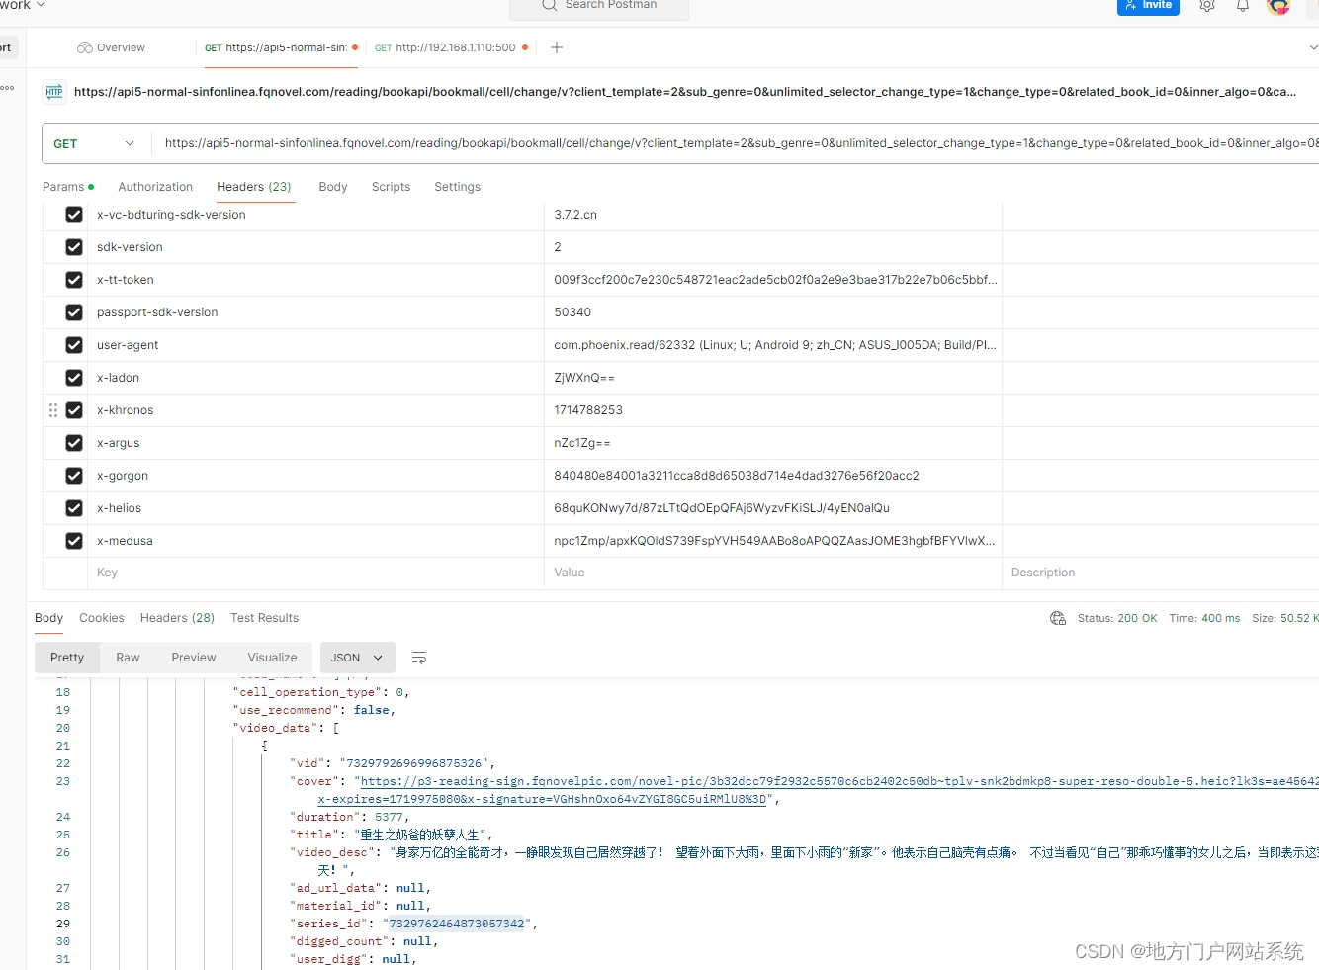Uncheck the passport-sdk-version header
Viewport: 1319px width, 970px height.
click(x=74, y=312)
